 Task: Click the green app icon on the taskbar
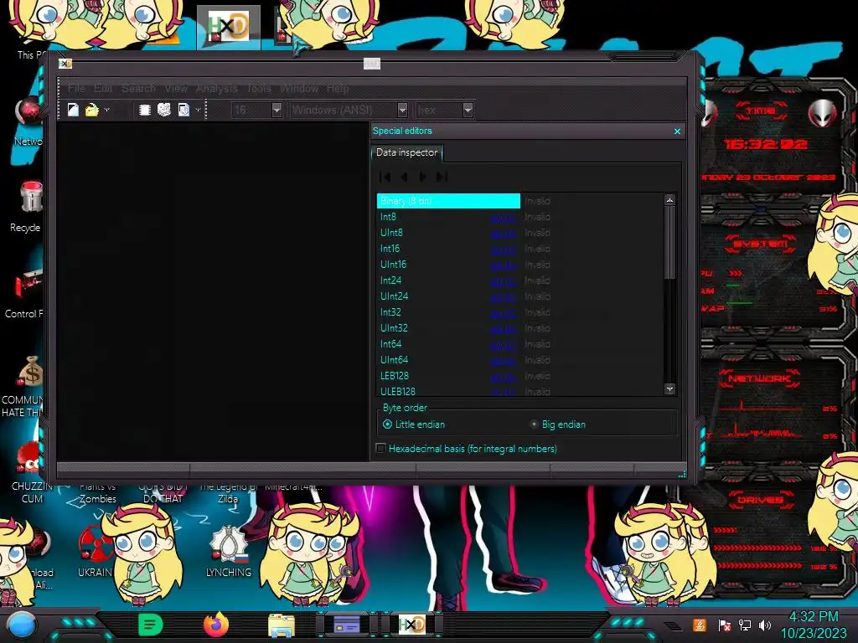pyautogui.click(x=151, y=625)
